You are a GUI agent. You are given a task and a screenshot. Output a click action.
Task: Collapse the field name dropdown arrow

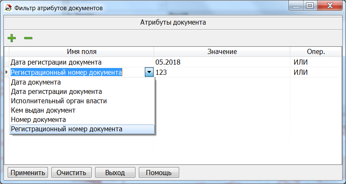click(149, 73)
